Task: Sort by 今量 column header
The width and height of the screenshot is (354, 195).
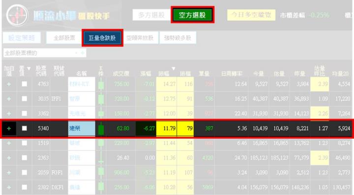Action: click(259, 73)
